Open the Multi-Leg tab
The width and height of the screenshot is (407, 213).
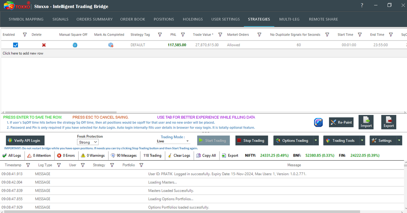coord(289,19)
